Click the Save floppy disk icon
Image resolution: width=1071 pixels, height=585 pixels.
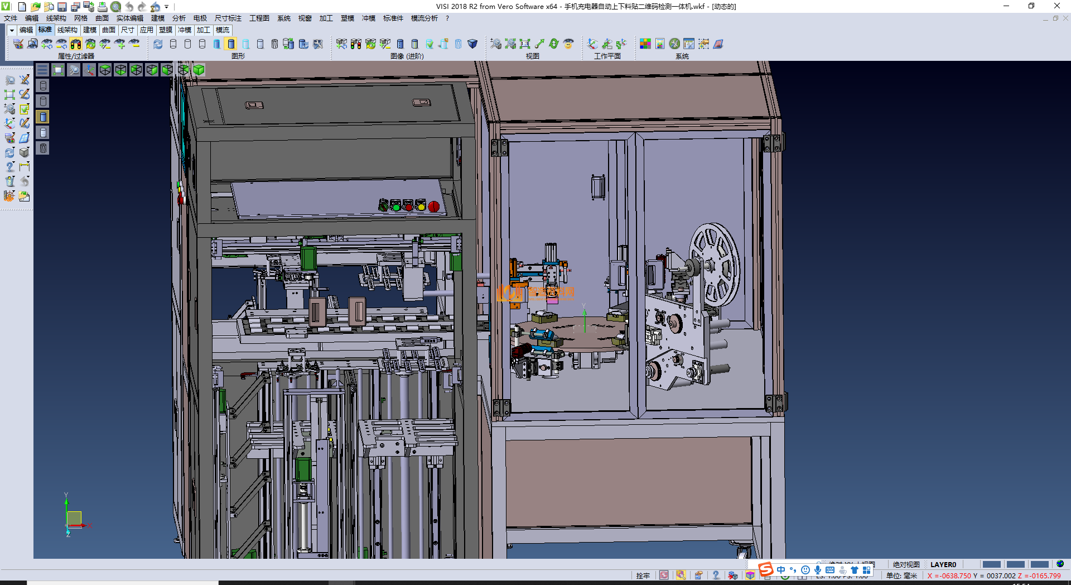(62, 7)
